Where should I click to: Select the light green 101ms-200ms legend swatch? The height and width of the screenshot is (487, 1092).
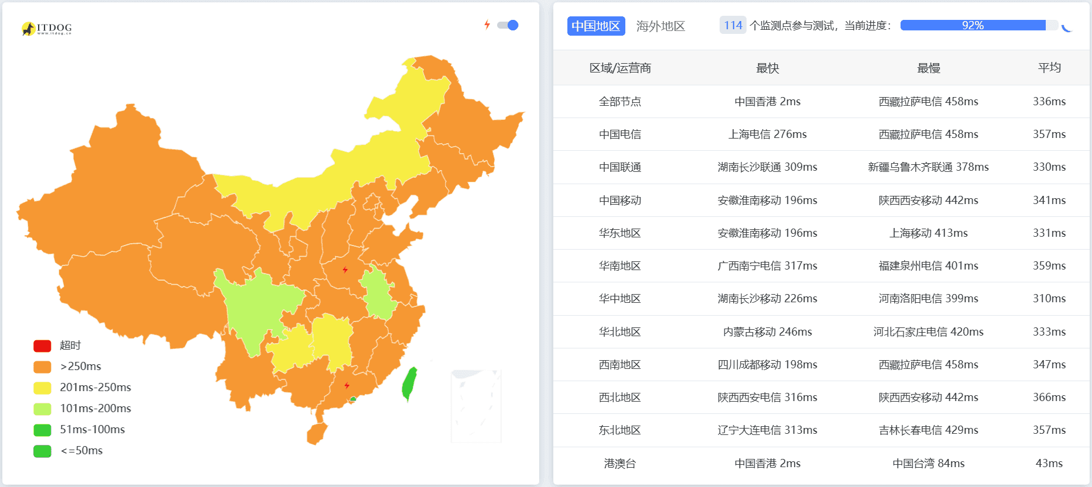[x=42, y=409]
